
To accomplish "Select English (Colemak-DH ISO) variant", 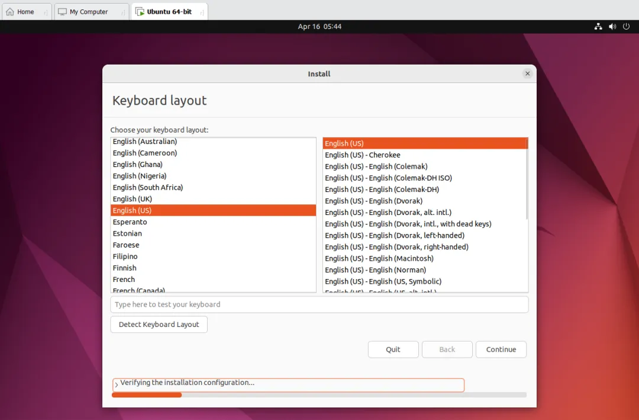I will coord(424,178).
